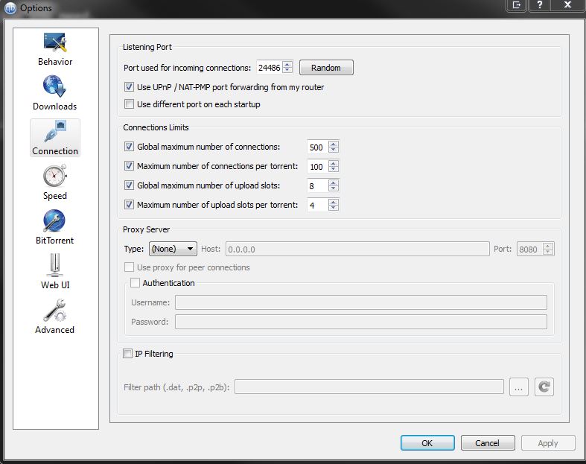Toggle global maximum number of connections checkbox

pyautogui.click(x=129, y=147)
